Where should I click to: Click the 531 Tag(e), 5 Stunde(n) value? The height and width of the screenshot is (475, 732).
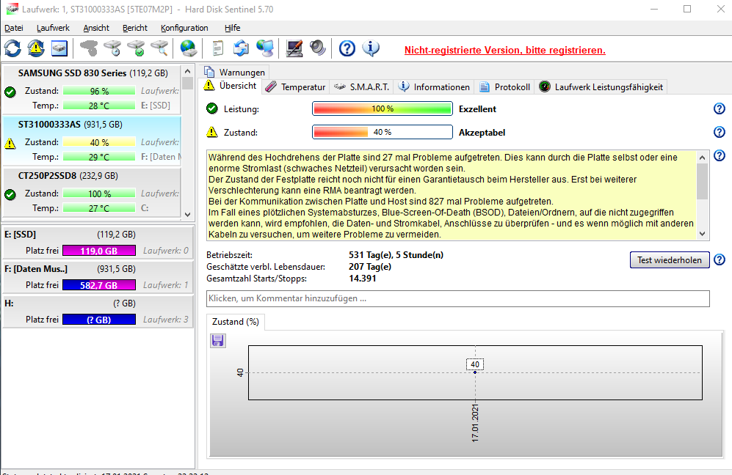tap(396, 255)
